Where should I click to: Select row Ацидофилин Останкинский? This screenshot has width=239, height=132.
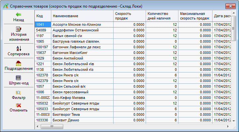point(133,30)
